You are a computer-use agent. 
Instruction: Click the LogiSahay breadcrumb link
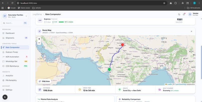37,14
